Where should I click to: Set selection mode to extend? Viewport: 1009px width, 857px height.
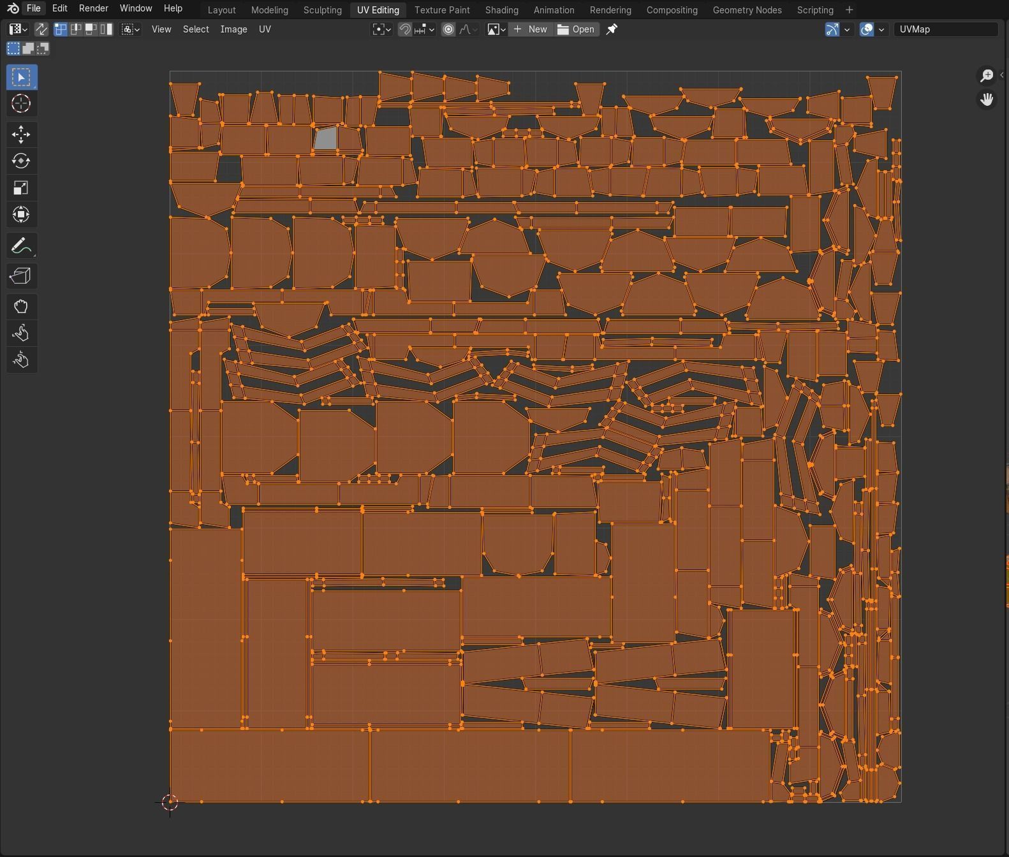(x=28, y=48)
